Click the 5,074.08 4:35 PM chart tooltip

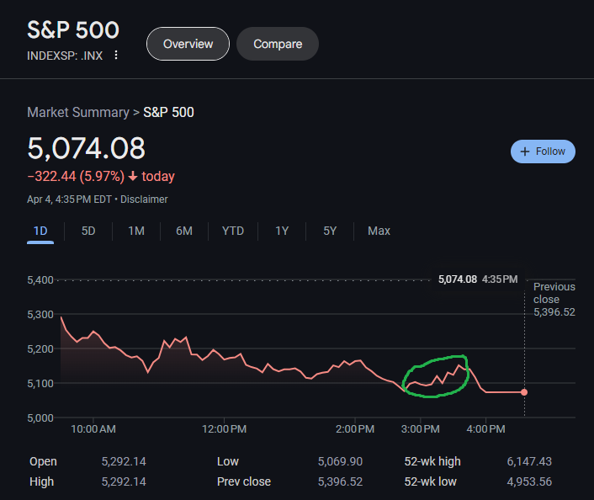(478, 279)
